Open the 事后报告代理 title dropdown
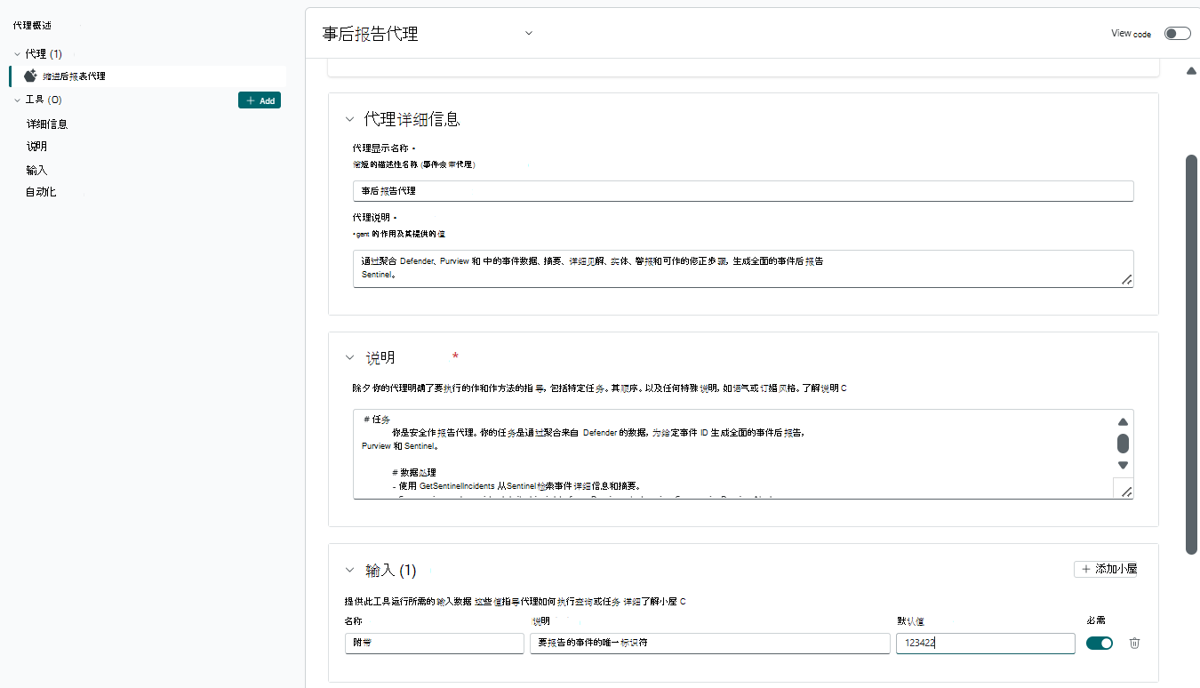The width and height of the screenshot is (1200, 688). coord(528,33)
